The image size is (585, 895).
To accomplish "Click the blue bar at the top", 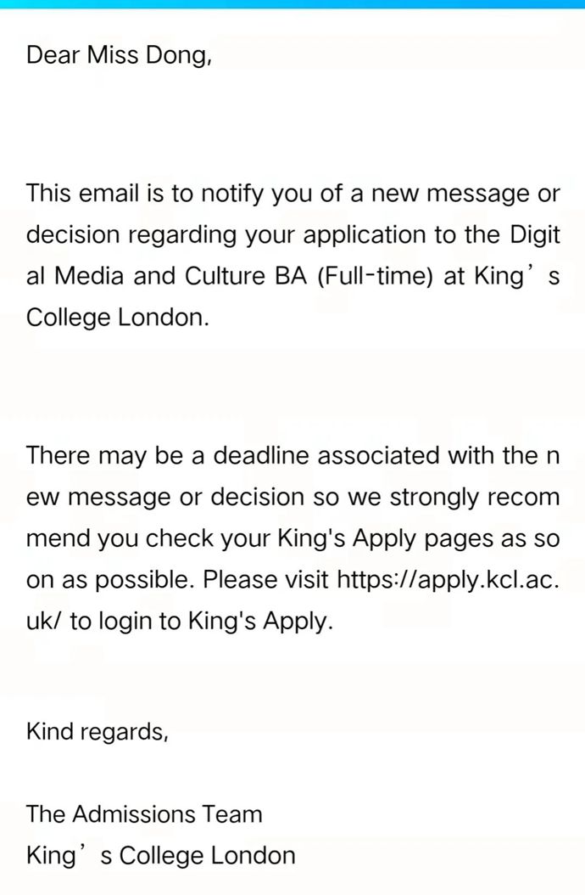I will pyautogui.click(x=292, y=4).
